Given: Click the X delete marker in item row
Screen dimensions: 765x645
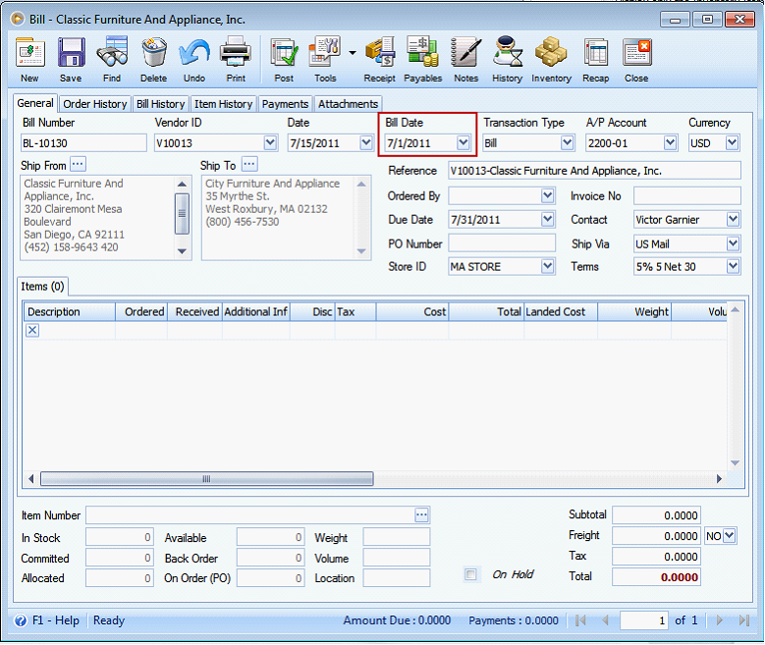Looking at the screenshot, I should pyautogui.click(x=32, y=330).
